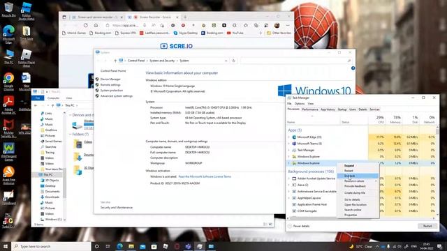447x251 pixels.
Task: Read the Microsoft Software License Terms link
Action: click(205, 176)
